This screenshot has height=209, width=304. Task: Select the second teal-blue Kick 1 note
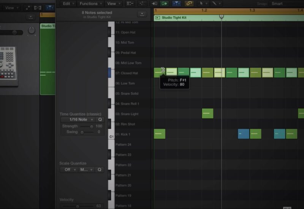(279, 134)
